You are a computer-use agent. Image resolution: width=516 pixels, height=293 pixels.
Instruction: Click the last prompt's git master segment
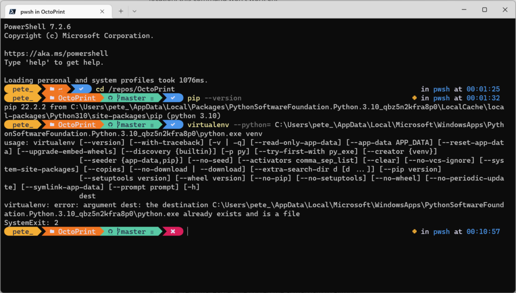click(x=131, y=231)
